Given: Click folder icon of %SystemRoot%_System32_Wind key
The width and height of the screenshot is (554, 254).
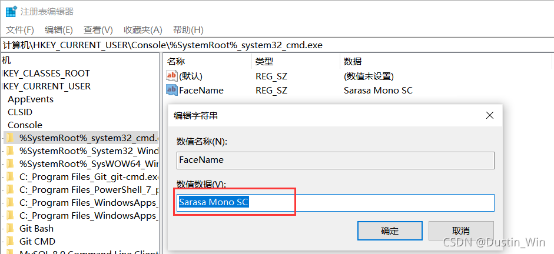Looking at the screenshot, I should coord(10,151).
